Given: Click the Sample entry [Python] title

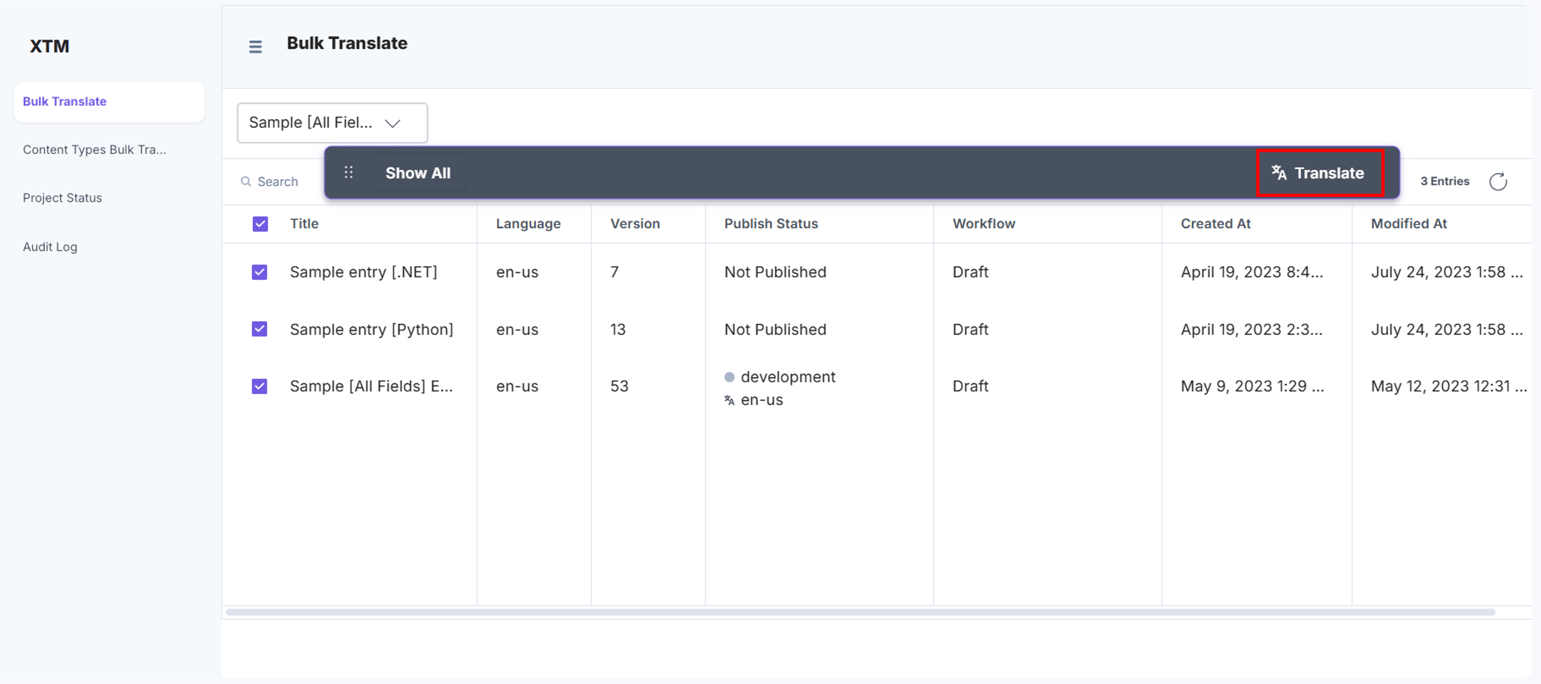Looking at the screenshot, I should tap(372, 330).
